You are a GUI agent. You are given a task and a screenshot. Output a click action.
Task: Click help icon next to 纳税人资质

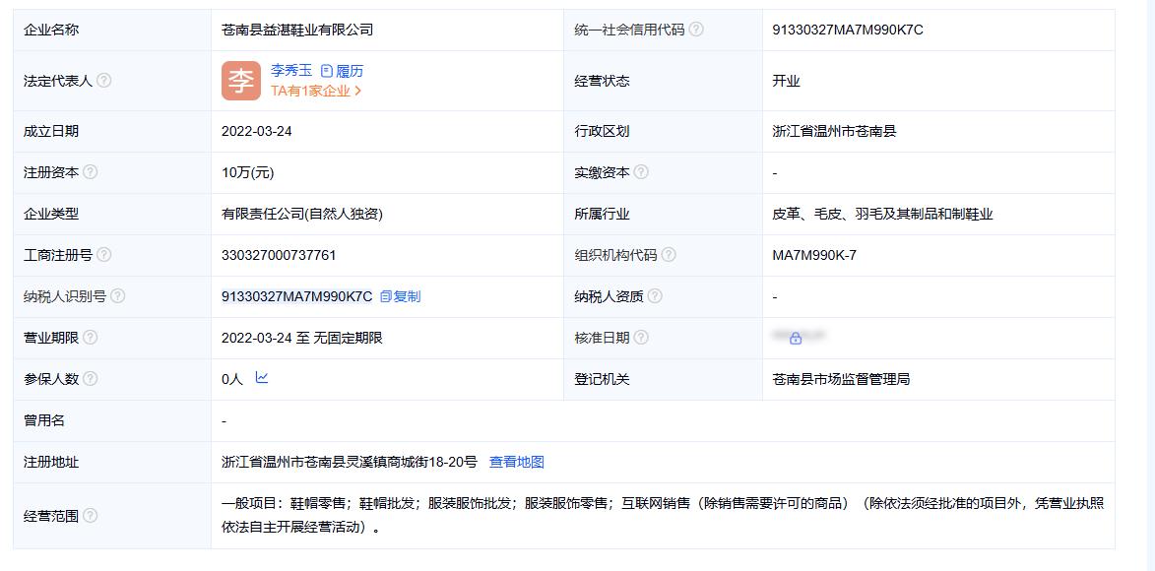point(654,296)
